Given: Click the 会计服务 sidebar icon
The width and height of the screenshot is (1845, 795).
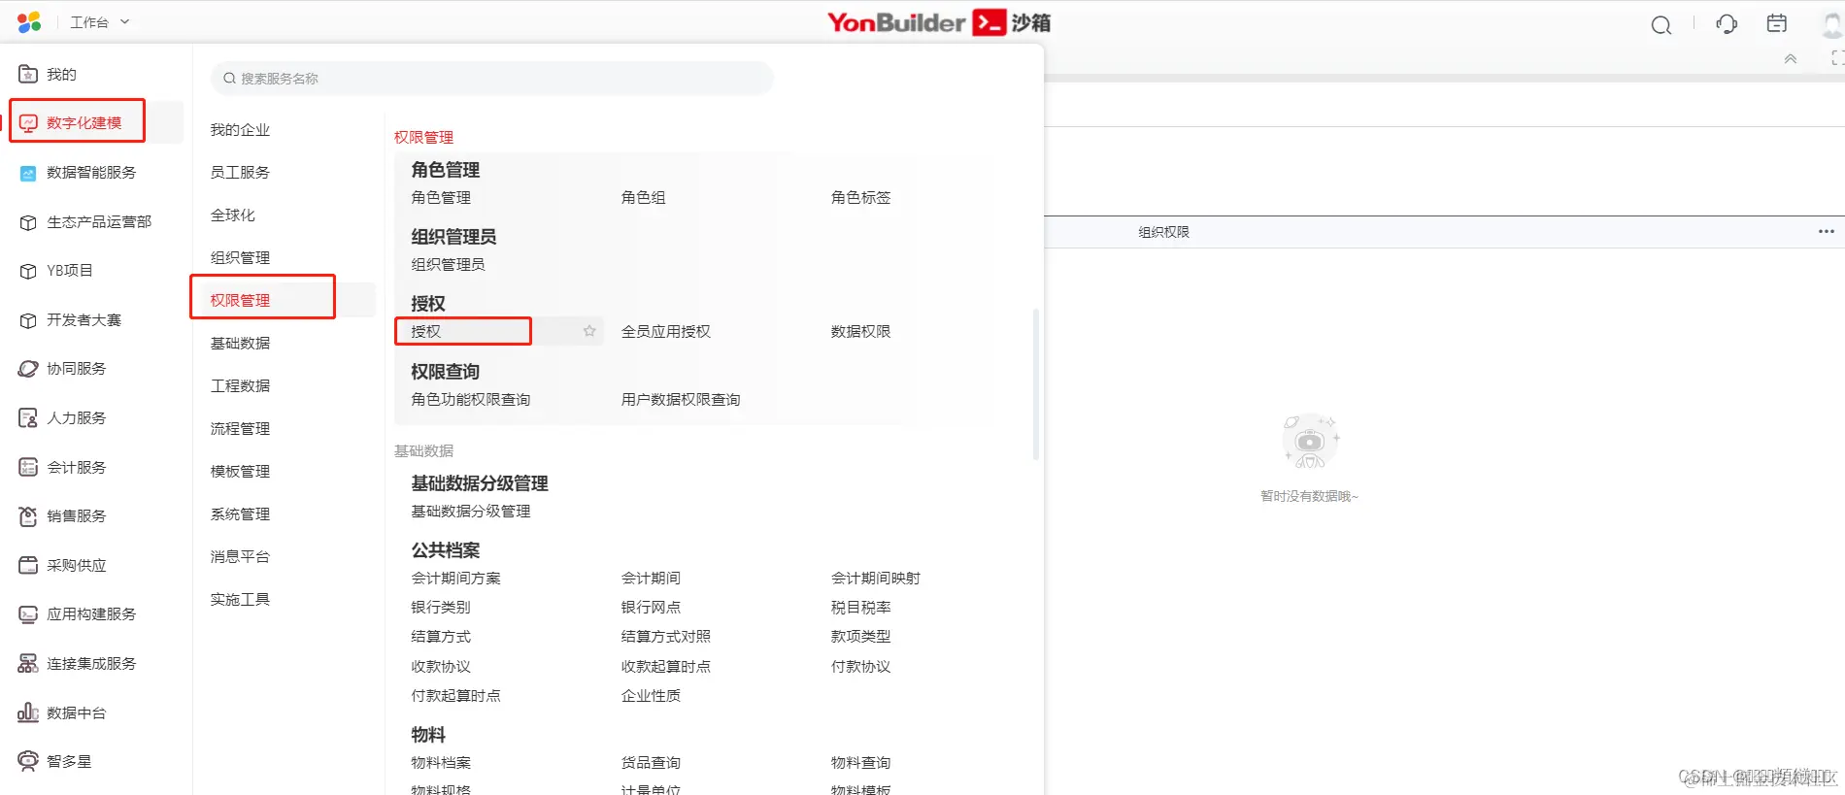Looking at the screenshot, I should point(28,467).
